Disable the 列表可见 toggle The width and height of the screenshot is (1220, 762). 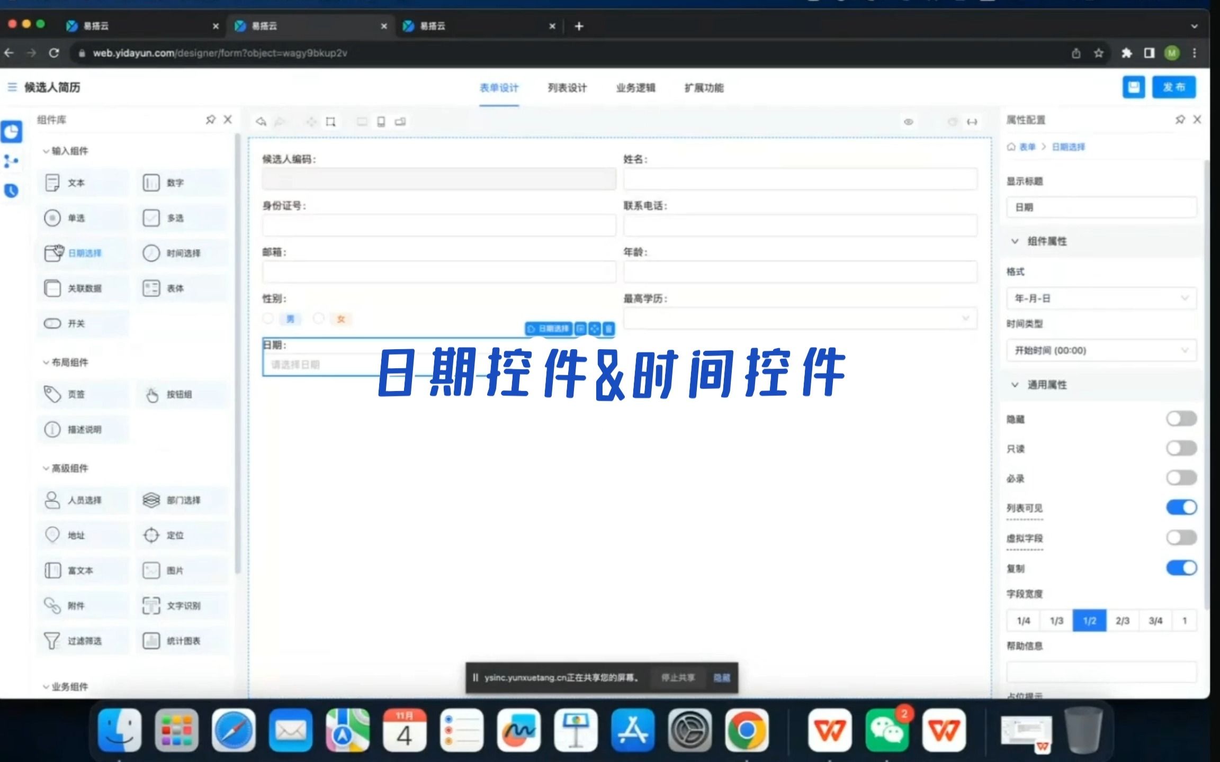1181,507
